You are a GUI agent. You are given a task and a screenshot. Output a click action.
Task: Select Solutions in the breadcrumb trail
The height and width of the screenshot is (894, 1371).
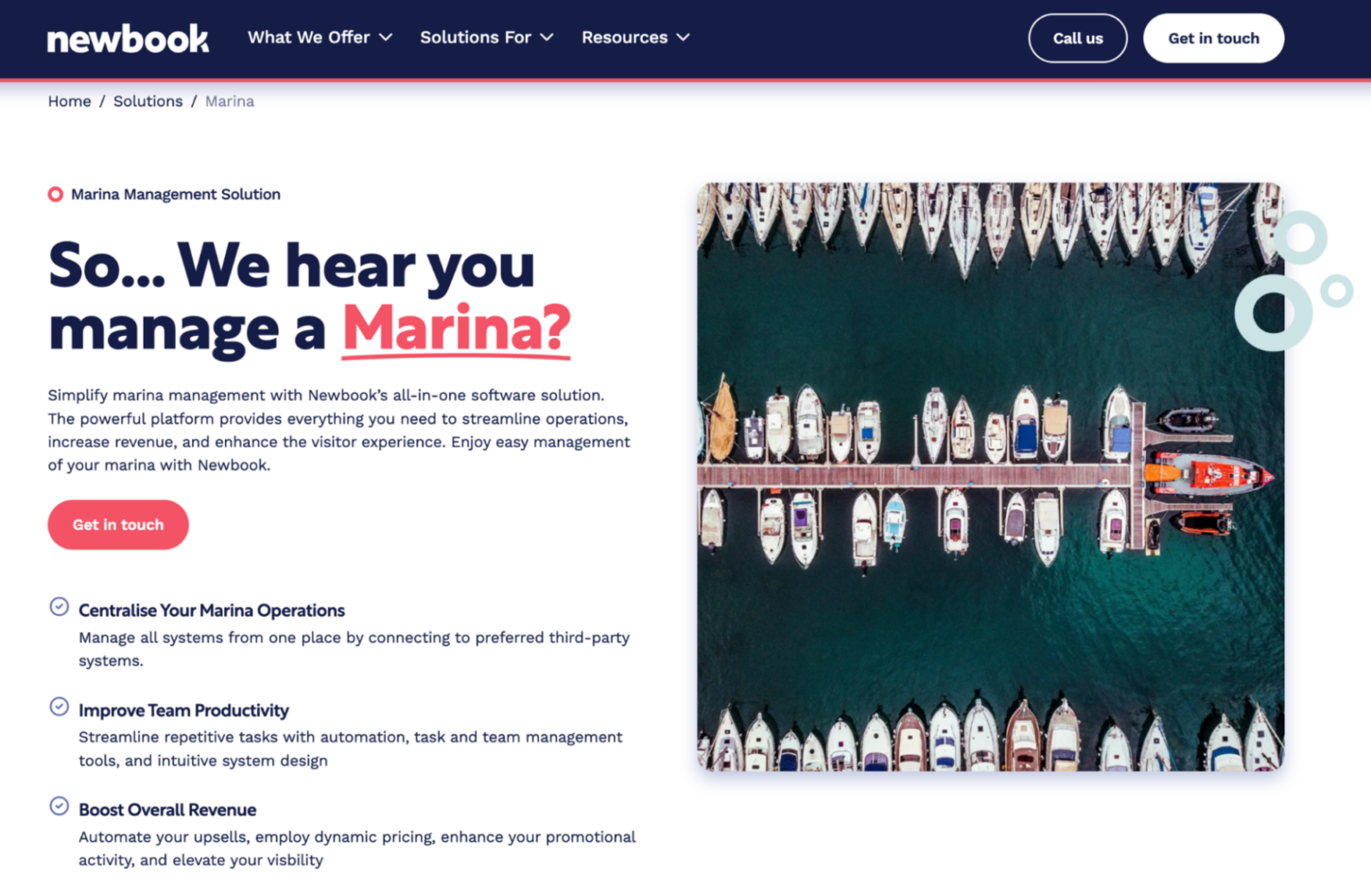click(x=148, y=101)
